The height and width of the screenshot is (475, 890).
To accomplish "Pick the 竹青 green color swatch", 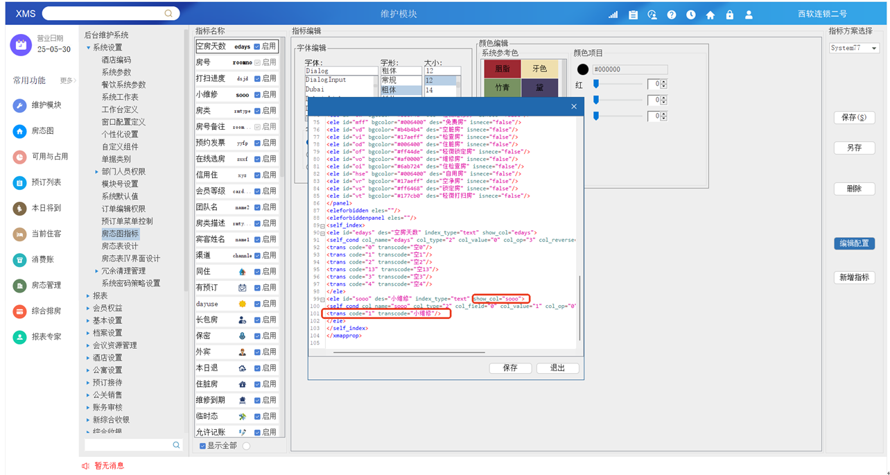I will coord(503,87).
